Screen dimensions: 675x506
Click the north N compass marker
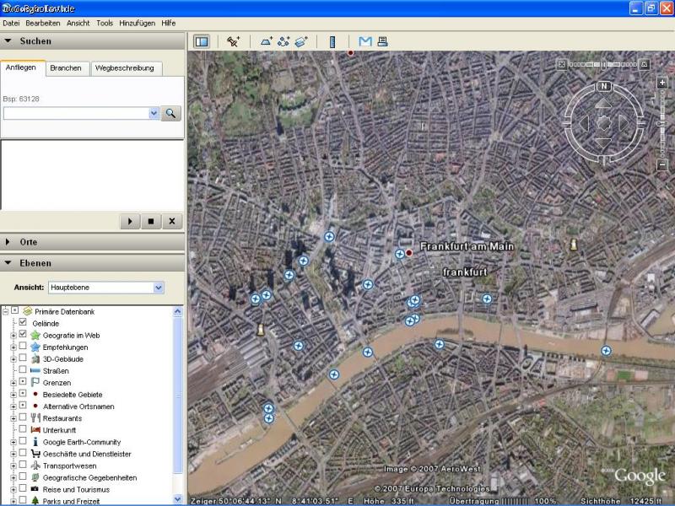tap(604, 86)
